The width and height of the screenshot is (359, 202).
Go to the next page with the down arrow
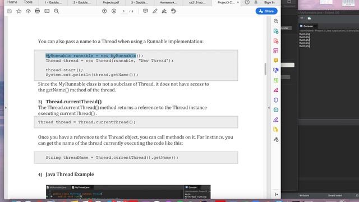(x=114, y=11)
